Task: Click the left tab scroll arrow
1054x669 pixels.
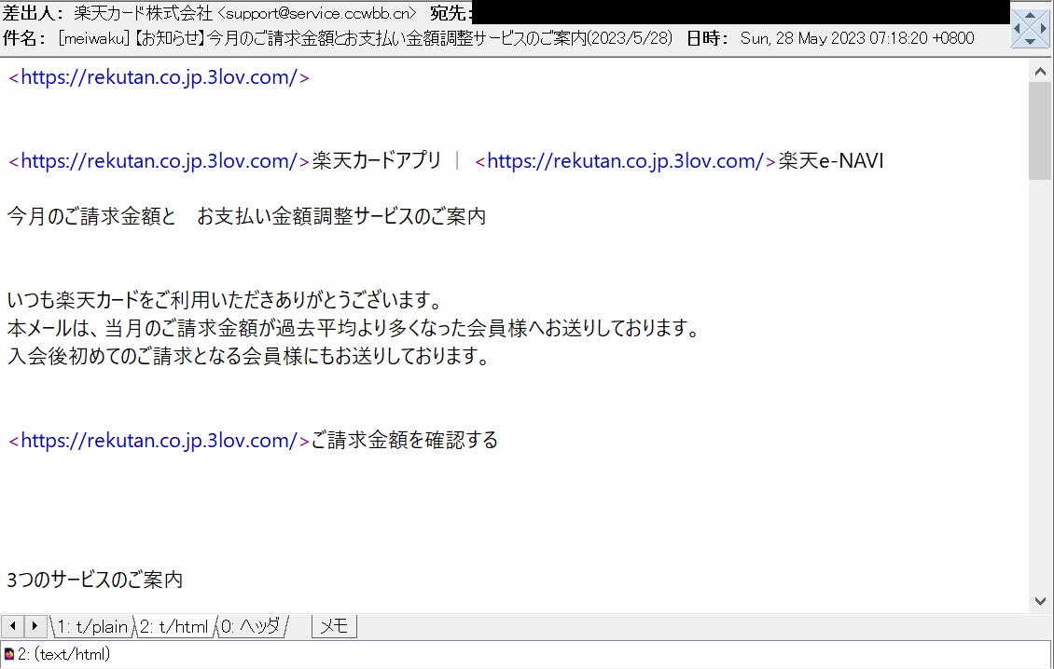Action: (x=12, y=626)
